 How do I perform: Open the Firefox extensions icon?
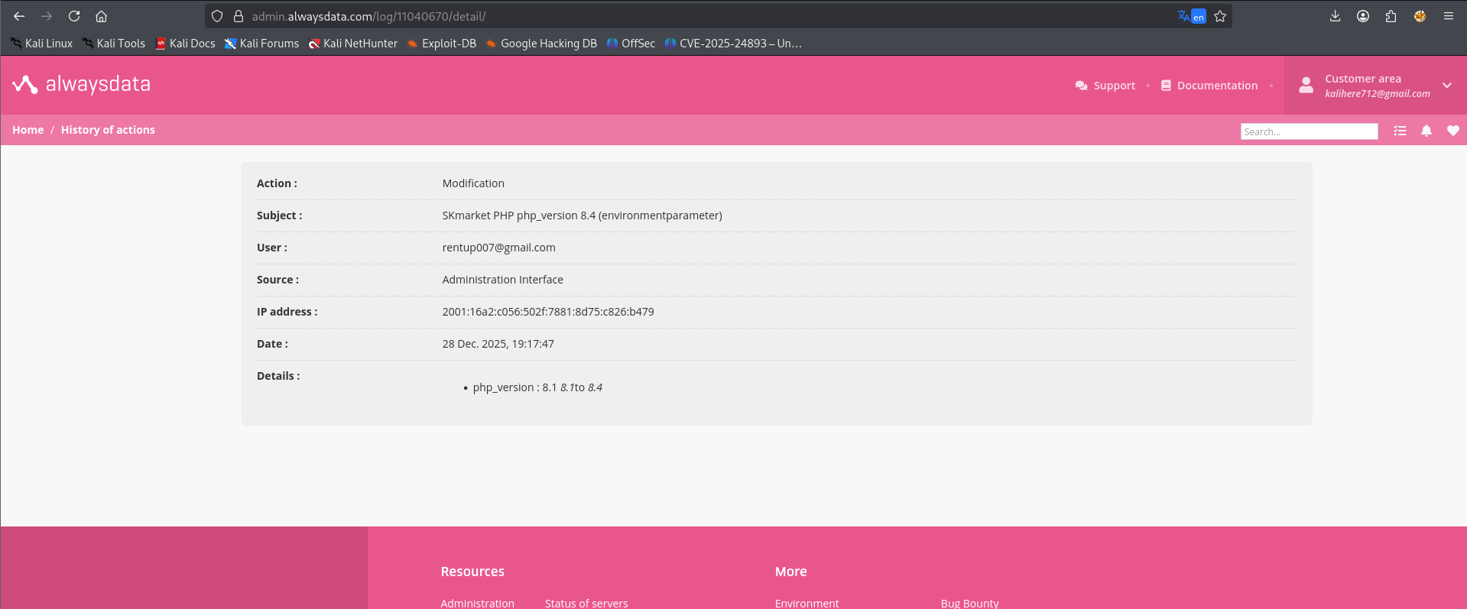pyautogui.click(x=1391, y=16)
